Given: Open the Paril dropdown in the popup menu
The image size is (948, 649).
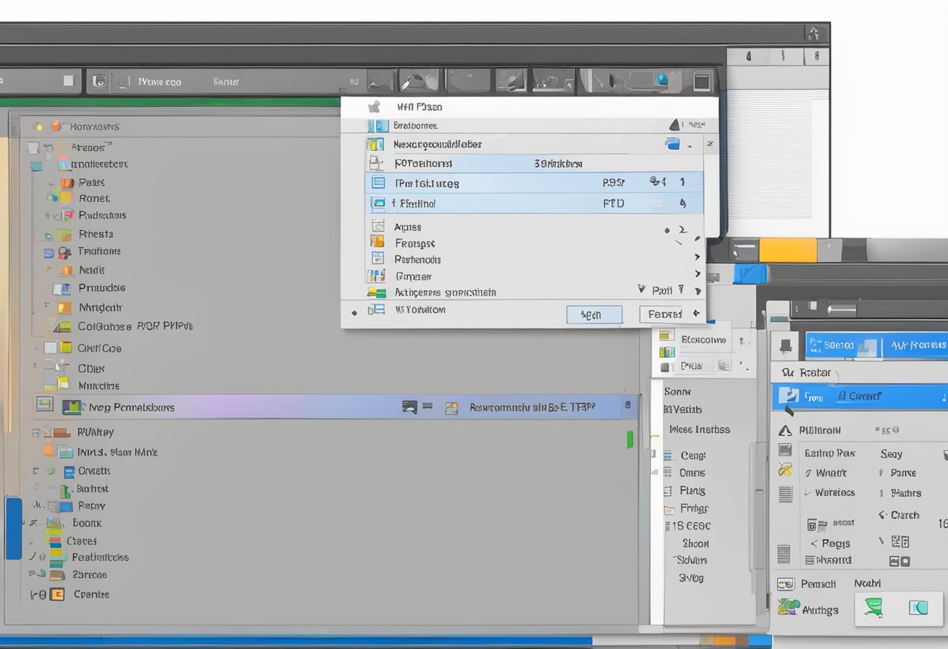Looking at the screenshot, I should click(661, 290).
